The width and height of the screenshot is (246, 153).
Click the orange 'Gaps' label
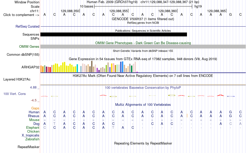coord(35,108)
